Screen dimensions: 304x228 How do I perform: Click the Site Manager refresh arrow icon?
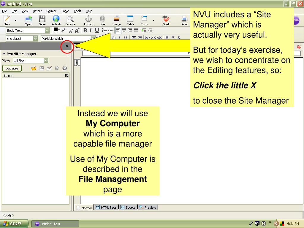click(x=34, y=68)
